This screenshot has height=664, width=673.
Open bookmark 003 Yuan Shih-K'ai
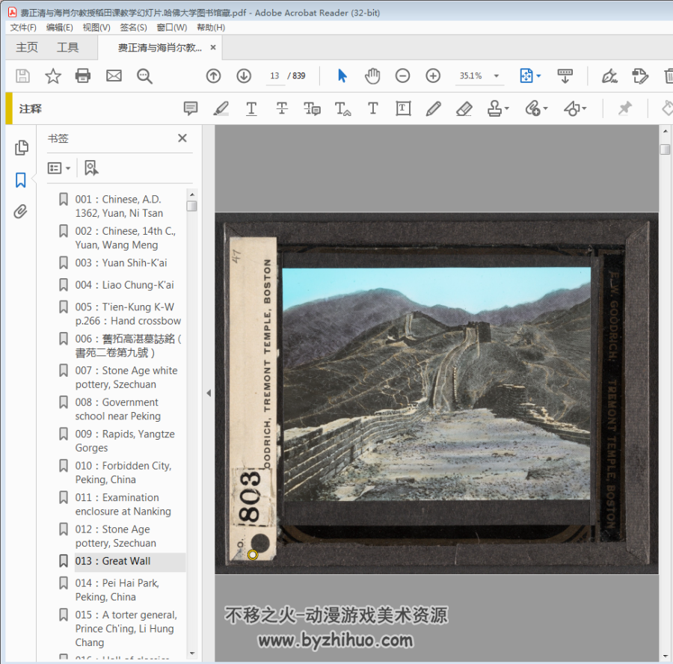tap(121, 262)
